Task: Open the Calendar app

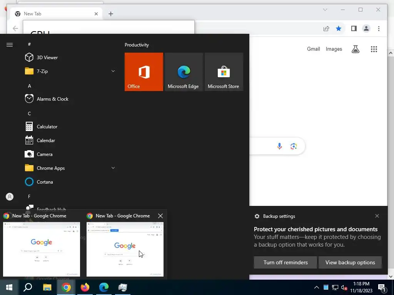Action: [70, 141]
